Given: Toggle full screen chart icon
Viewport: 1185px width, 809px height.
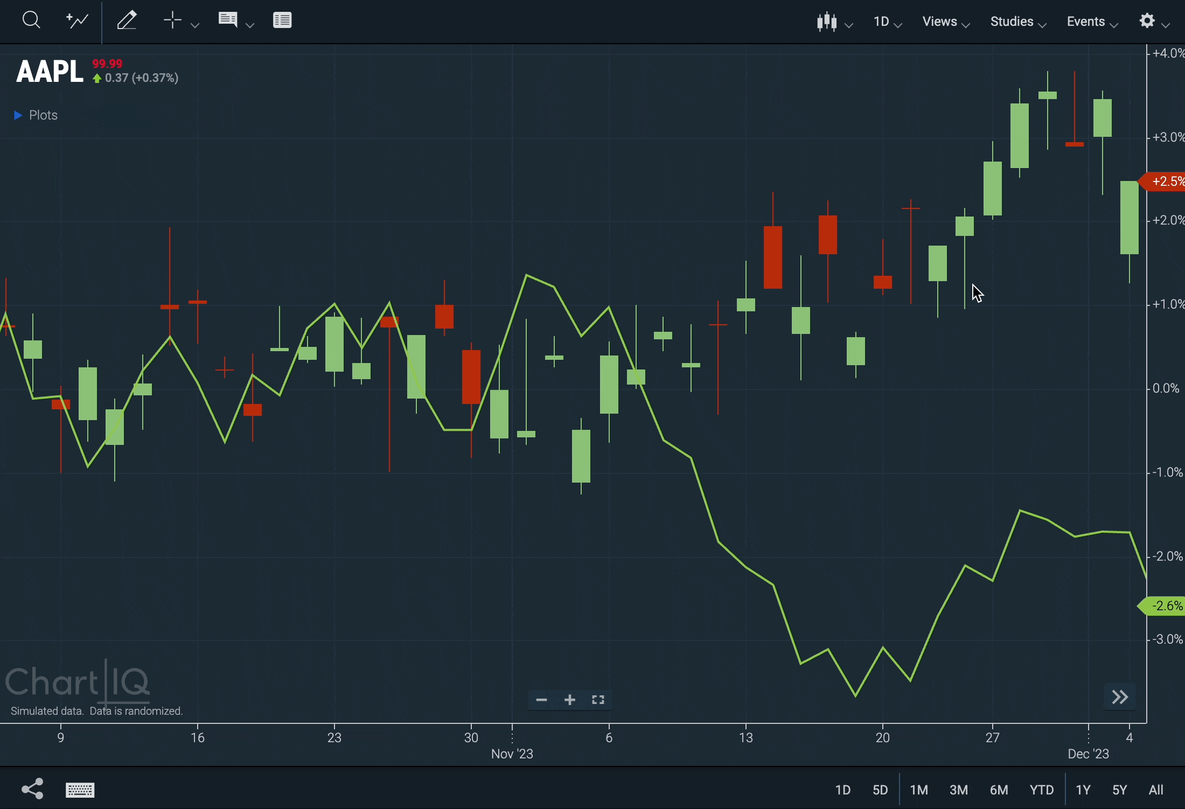Looking at the screenshot, I should 598,700.
